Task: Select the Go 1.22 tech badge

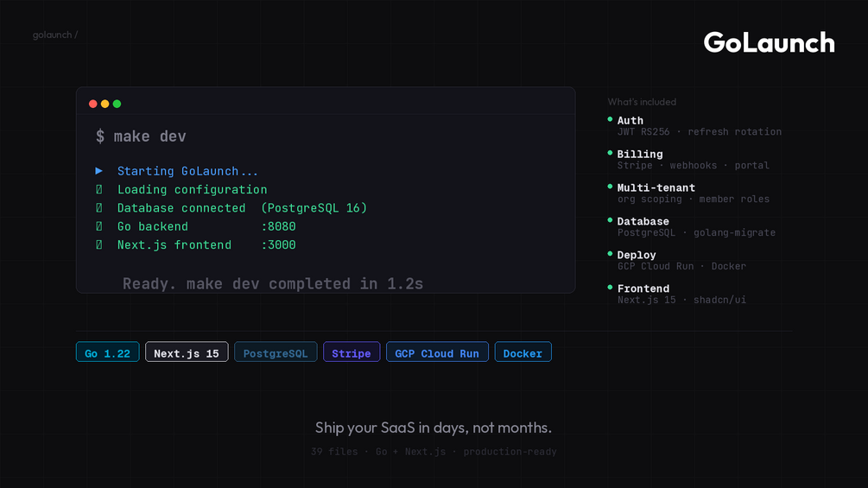Action: tap(107, 352)
